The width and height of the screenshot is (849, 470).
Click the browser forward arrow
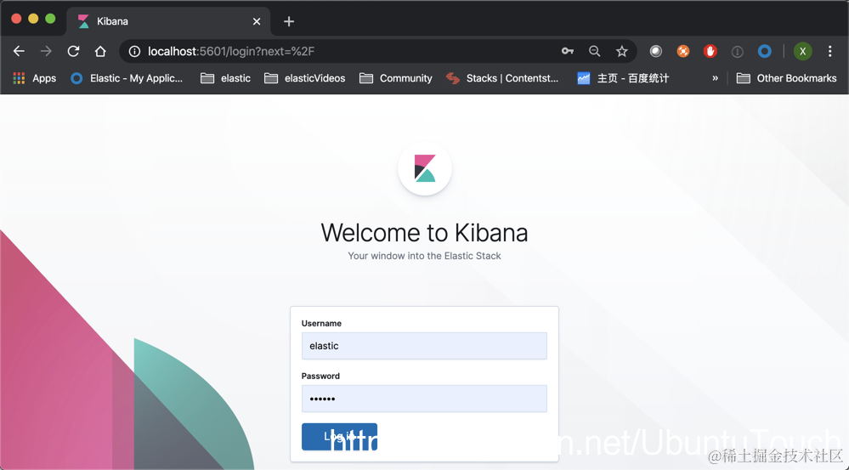46,52
